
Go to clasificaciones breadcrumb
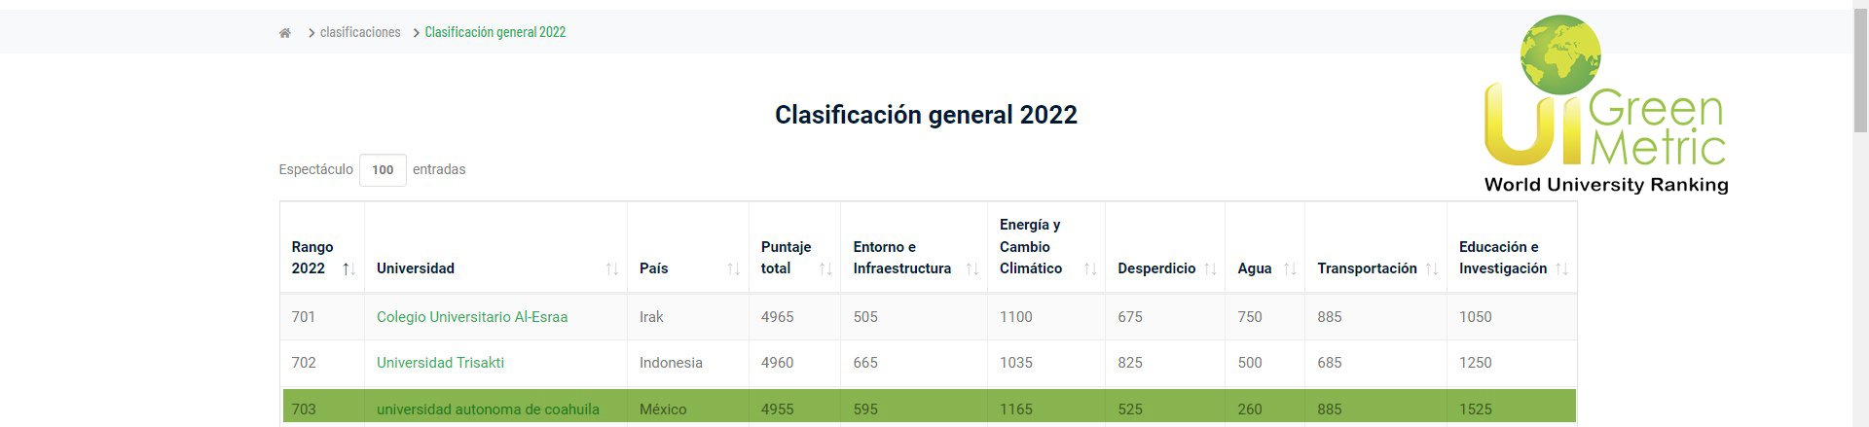click(x=360, y=32)
